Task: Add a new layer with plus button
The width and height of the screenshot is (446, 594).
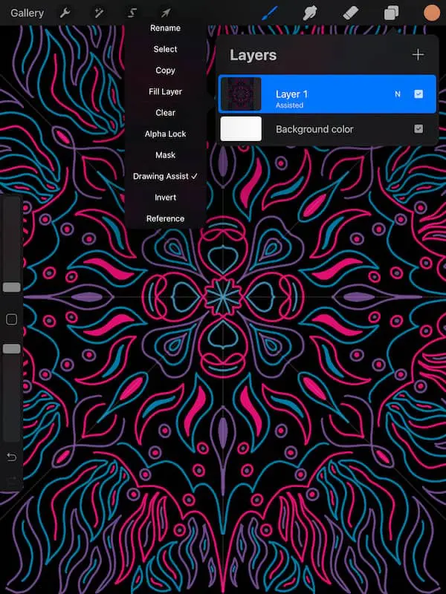Action: point(418,55)
